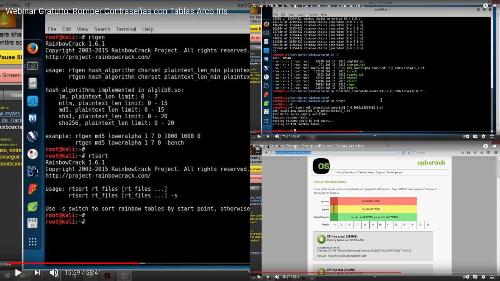Open the browser downloads arrow icon

click(x=475, y=153)
